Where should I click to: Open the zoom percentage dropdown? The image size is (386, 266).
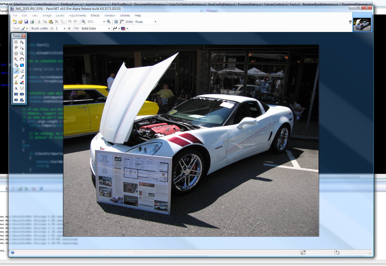point(104,22)
